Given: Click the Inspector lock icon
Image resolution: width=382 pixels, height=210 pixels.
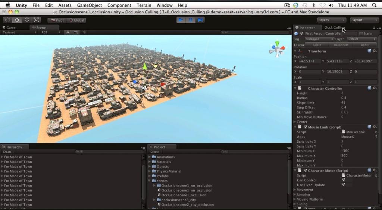Looking at the screenshot, I should [x=374, y=28].
